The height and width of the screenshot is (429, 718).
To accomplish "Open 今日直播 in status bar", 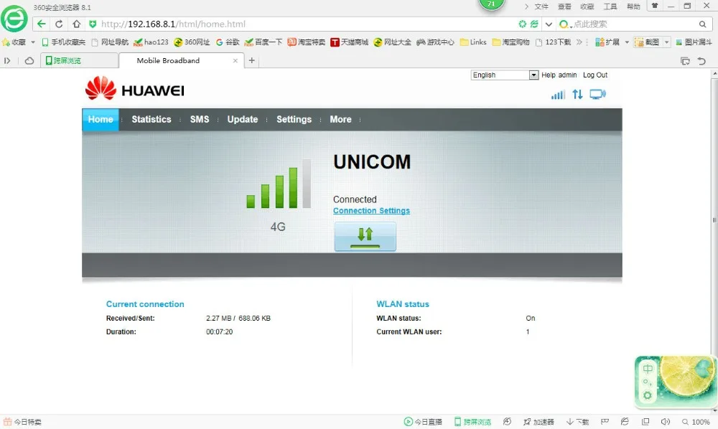I will tap(423, 422).
